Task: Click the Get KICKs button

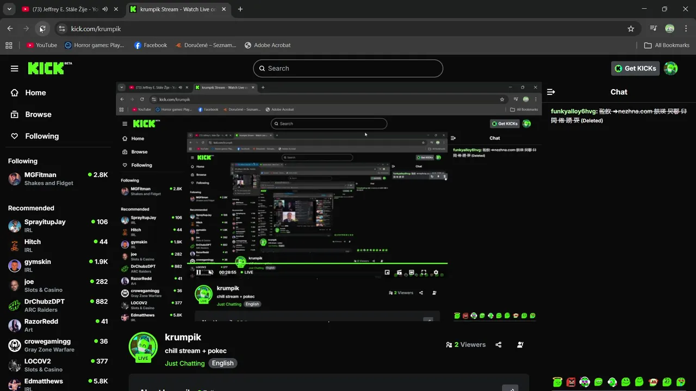Action: point(636,68)
